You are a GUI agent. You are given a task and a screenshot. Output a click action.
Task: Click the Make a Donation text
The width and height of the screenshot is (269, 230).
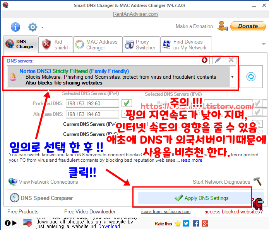(x=194, y=27)
